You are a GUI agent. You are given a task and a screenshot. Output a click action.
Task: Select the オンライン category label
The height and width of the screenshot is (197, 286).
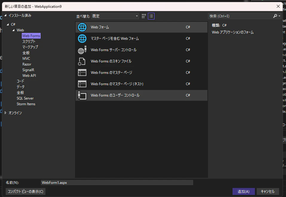[15, 113]
